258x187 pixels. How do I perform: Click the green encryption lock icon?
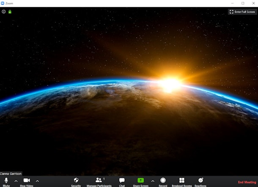(10, 12)
